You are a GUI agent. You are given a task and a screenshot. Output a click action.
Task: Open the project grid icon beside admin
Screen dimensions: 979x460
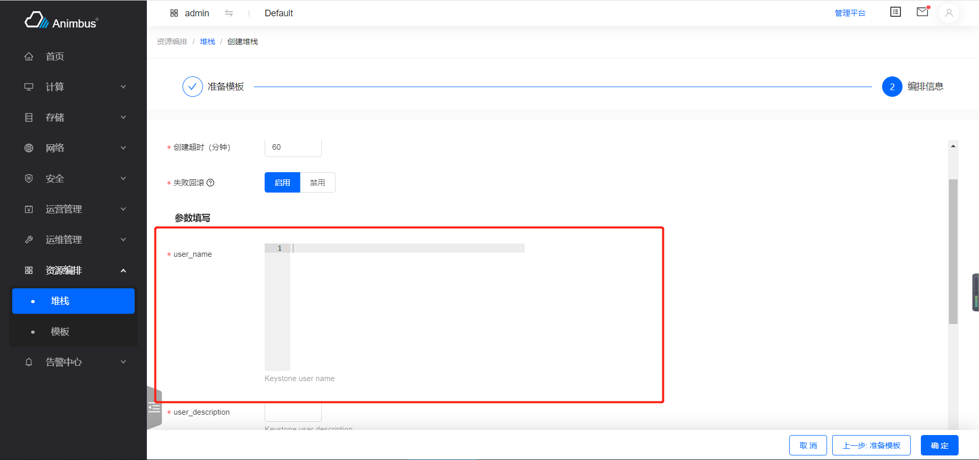(x=174, y=13)
